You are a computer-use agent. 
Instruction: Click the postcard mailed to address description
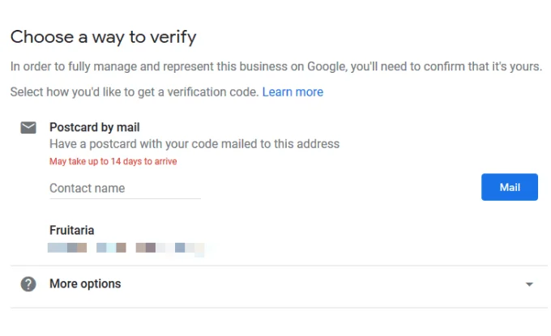click(194, 144)
